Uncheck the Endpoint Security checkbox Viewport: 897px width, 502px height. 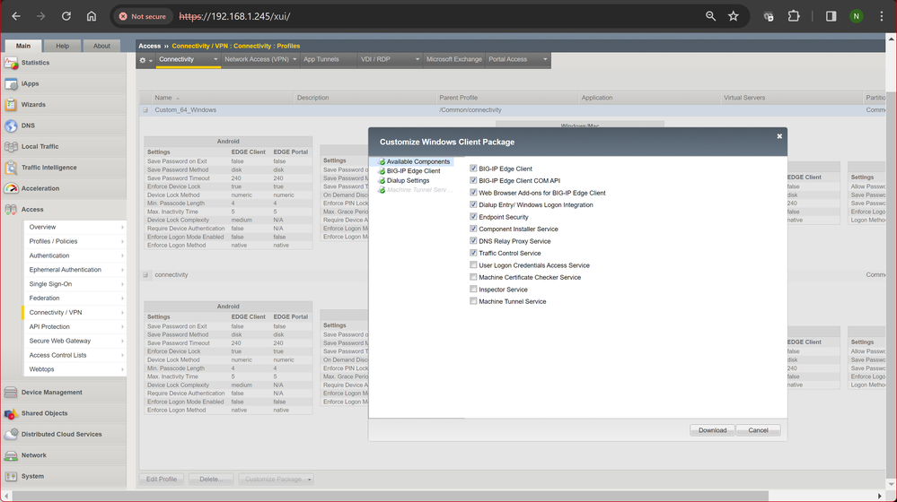pos(474,217)
